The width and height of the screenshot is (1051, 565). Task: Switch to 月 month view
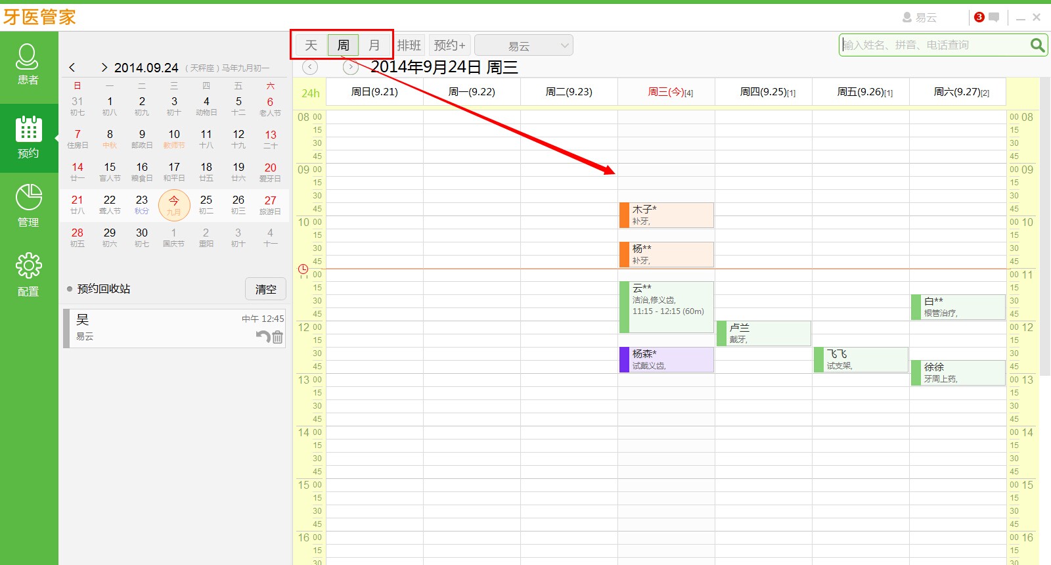(x=374, y=45)
